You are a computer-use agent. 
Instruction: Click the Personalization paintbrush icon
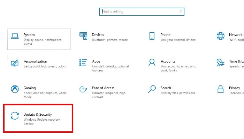[x=15, y=63]
